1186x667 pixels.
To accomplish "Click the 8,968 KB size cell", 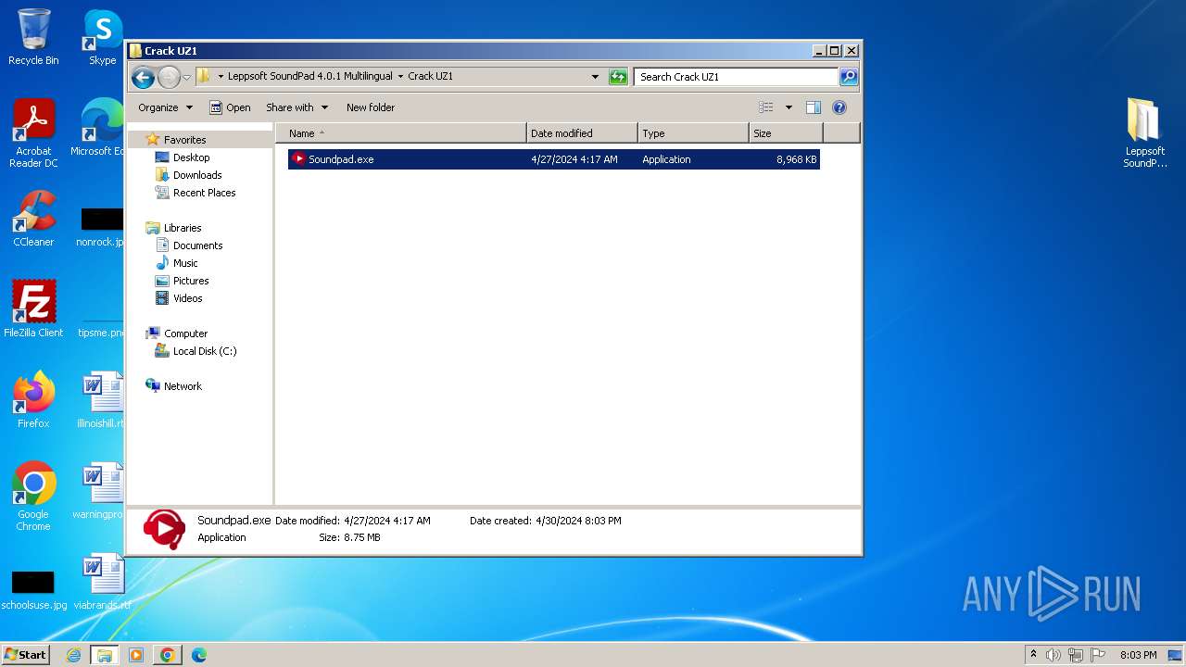I will (797, 159).
